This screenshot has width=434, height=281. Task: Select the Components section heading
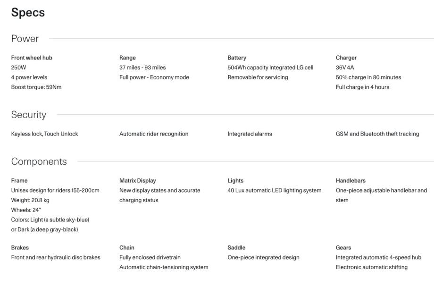pos(39,162)
